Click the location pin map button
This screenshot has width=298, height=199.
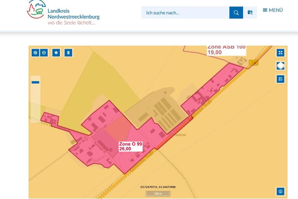coord(68,53)
